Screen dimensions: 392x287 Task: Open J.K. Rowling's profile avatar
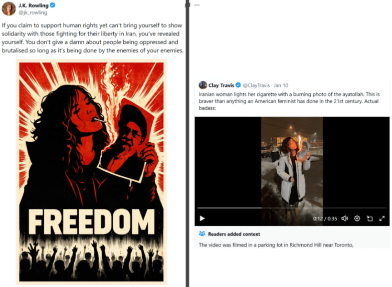coord(9,9)
